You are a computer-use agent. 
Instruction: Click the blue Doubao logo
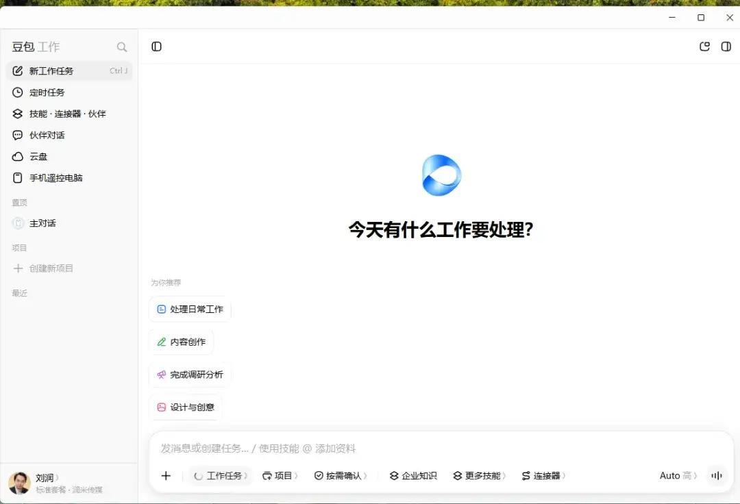click(441, 175)
